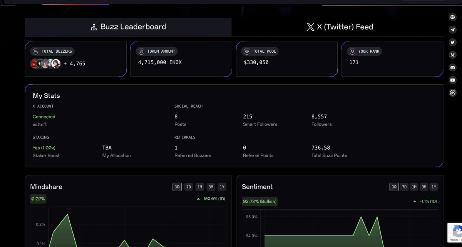Open the website globe icon in sidebar

tap(453, 17)
